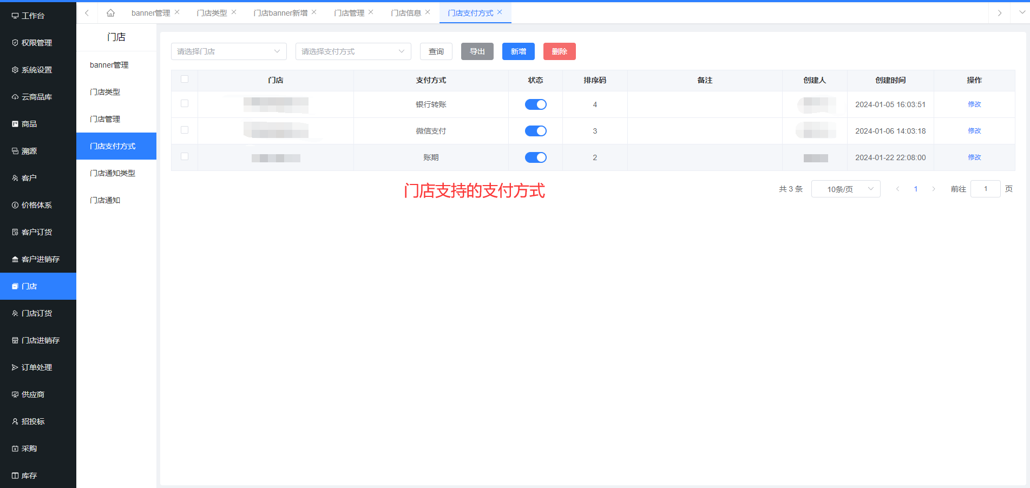Close the 门店管理 tab
This screenshot has width=1030, height=488.
click(x=371, y=12)
